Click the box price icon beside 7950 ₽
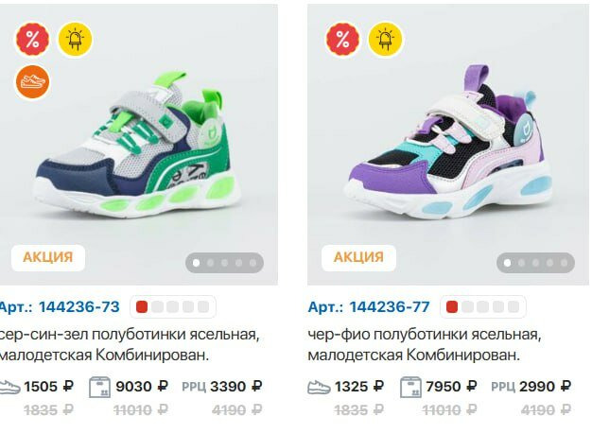 (410, 386)
